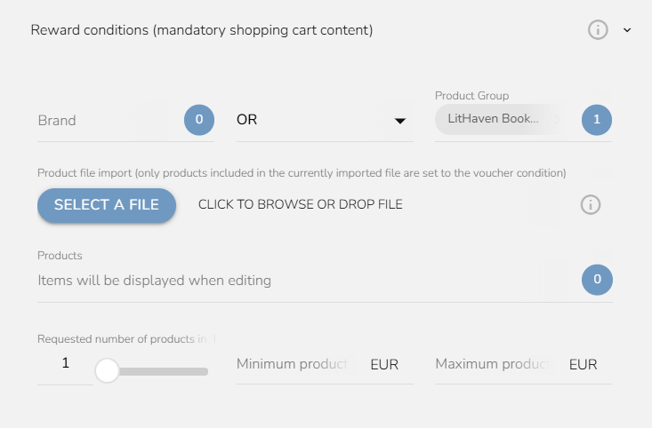Focus the Brand input field
Viewport: 652px width, 428px height.
(x=98, y=120)
